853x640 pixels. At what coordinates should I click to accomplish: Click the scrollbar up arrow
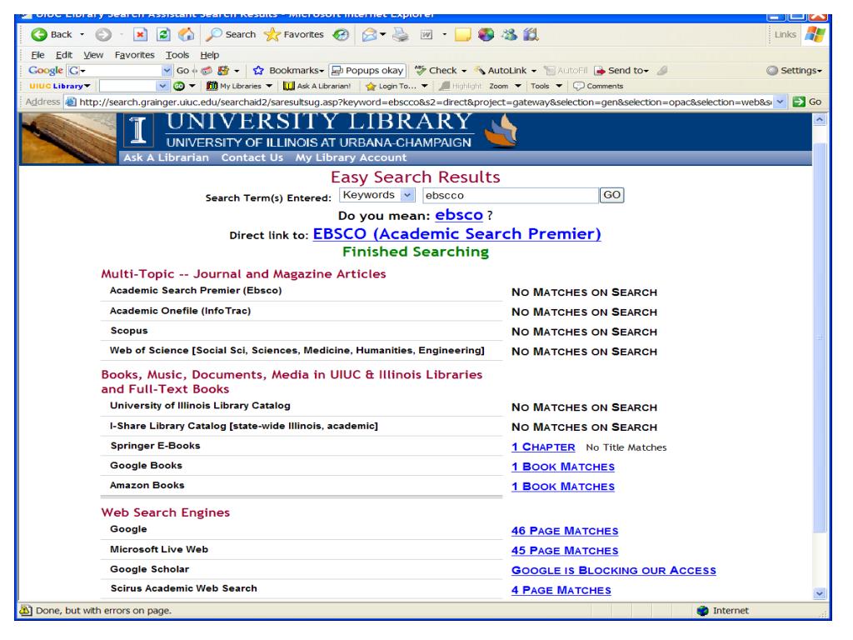[x=820, y=119]
